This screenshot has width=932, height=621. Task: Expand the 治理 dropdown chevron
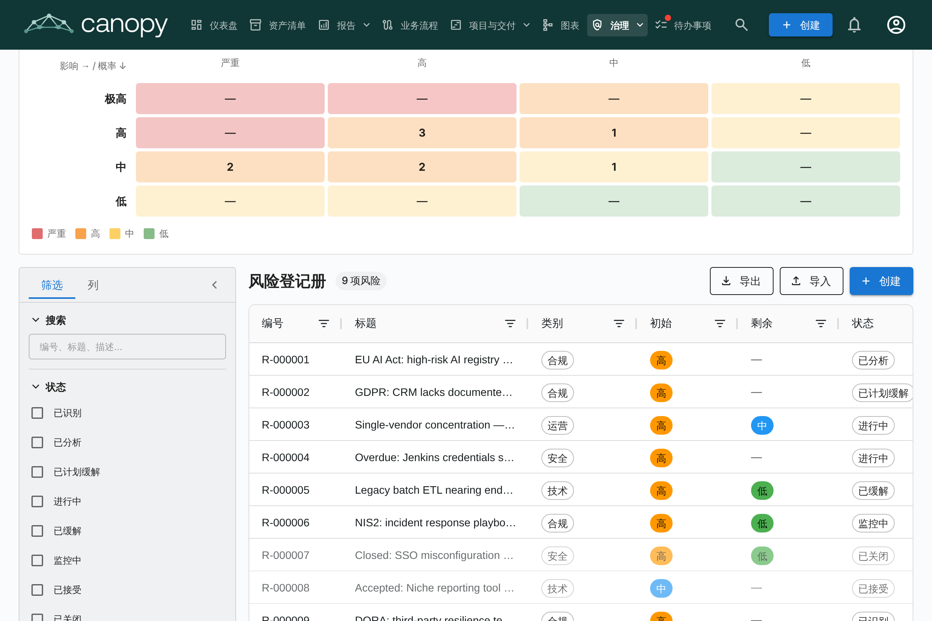click(x=640, y=25)
